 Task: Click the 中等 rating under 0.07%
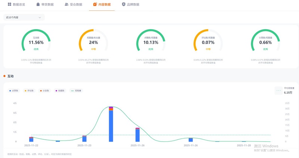pos(208,49)
